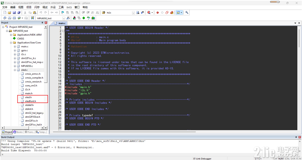Click the Project panel vertical scrollbar

(46, 56)
